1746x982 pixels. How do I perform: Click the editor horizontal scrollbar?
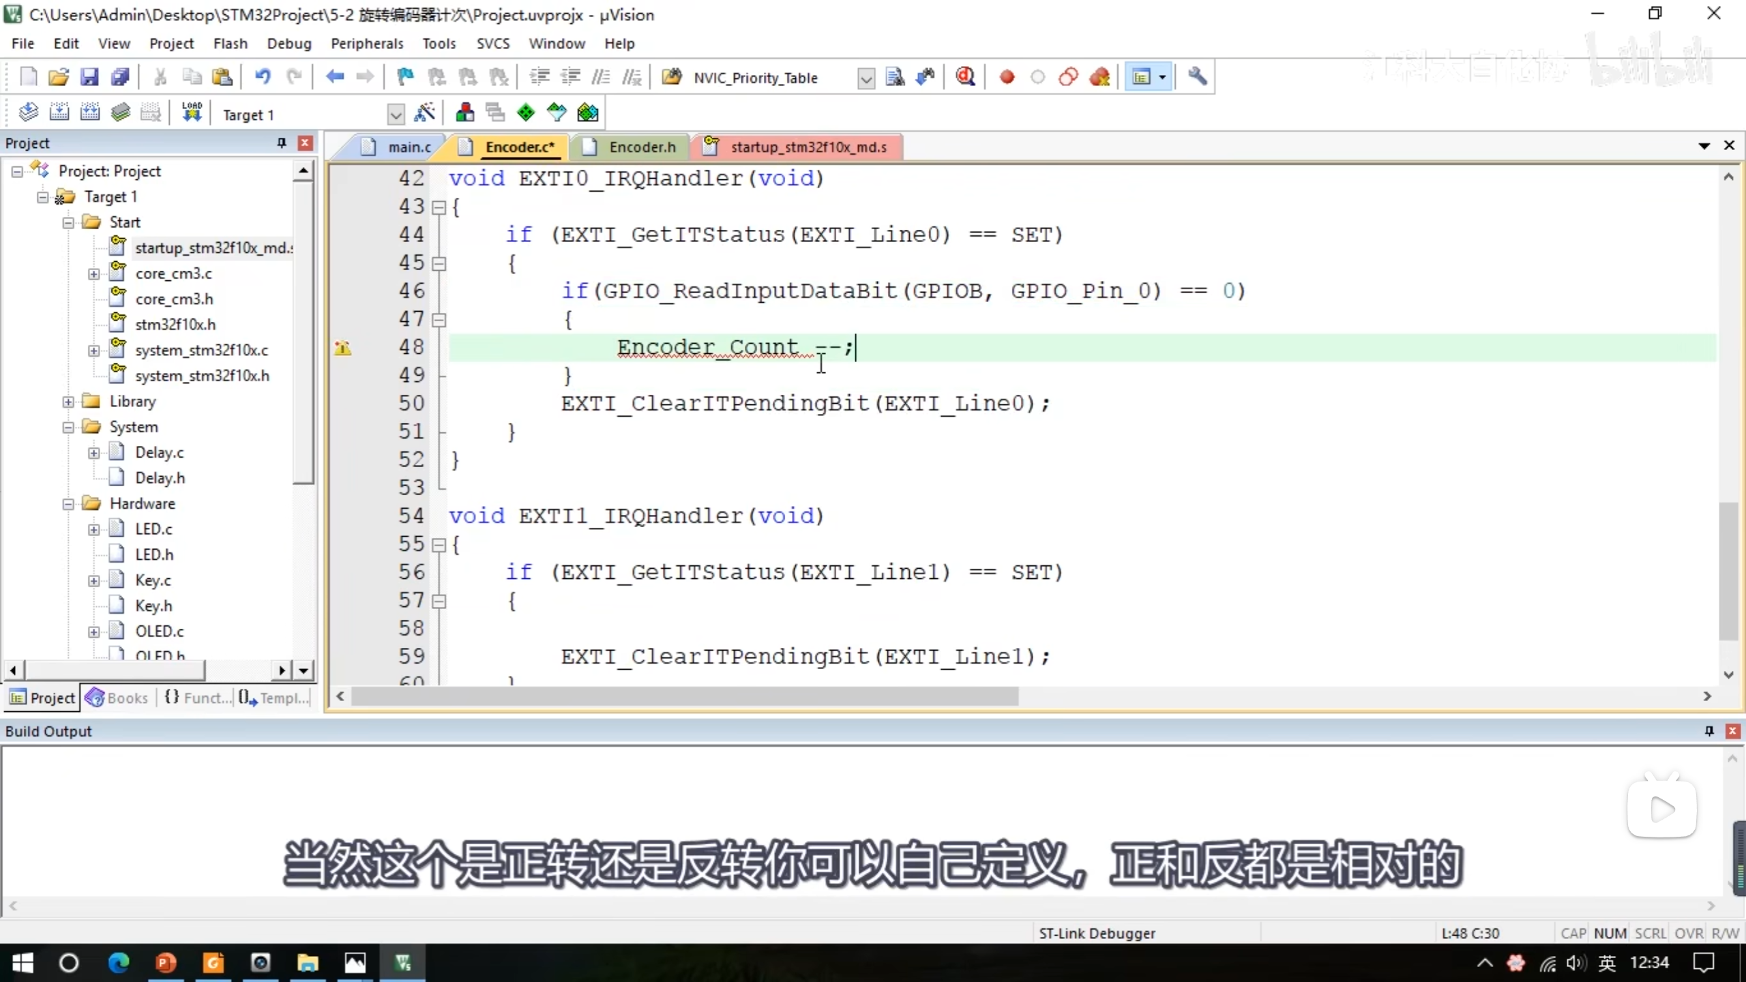pyautogui.click(x=684, y=696)
